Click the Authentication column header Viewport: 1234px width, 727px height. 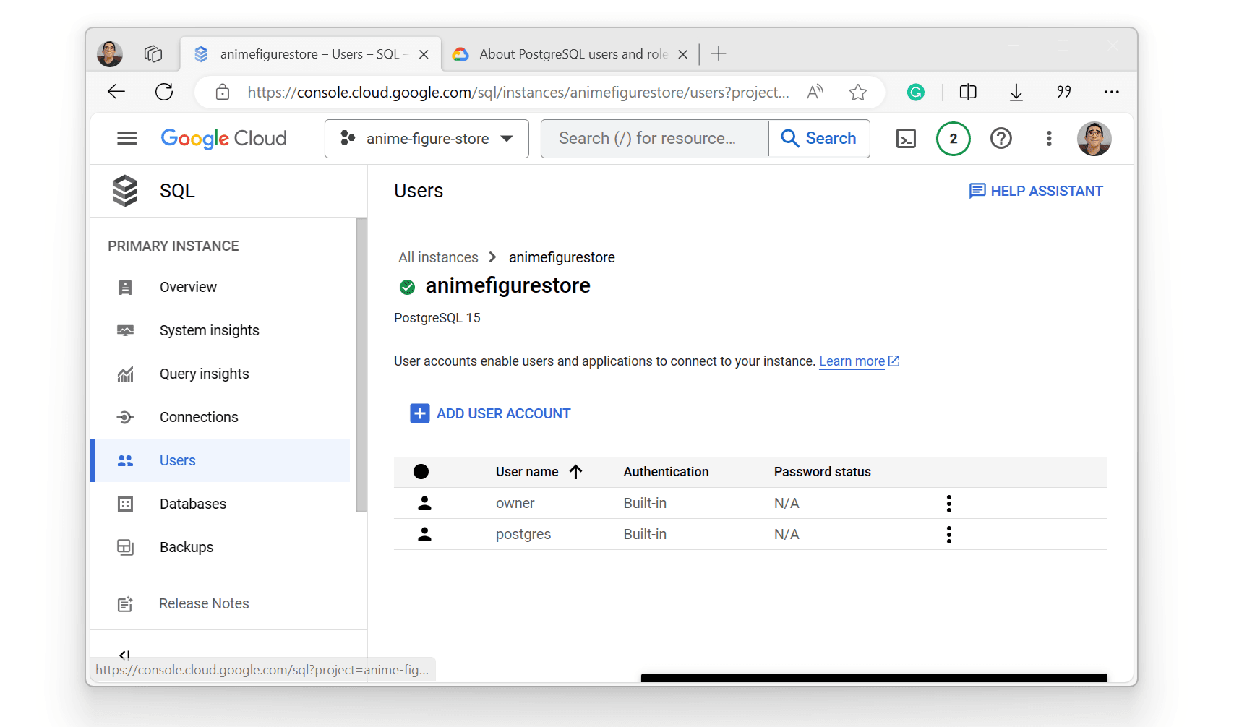click(x=666, y=472)
